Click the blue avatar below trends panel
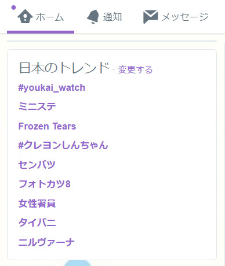Screen dimensions: 225x266 click(77, 263)
